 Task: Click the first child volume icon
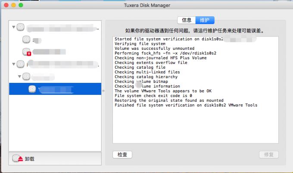(26, 40)
